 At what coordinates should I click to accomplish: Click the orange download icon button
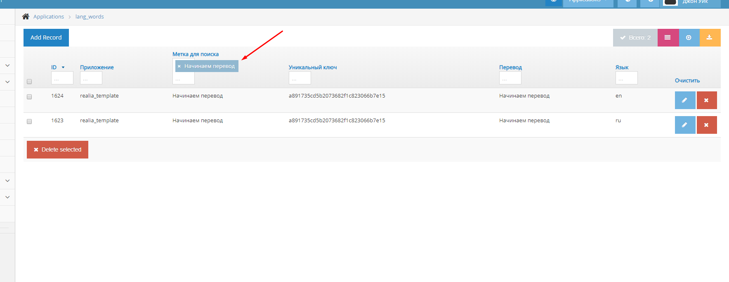(x=710, y=37)
